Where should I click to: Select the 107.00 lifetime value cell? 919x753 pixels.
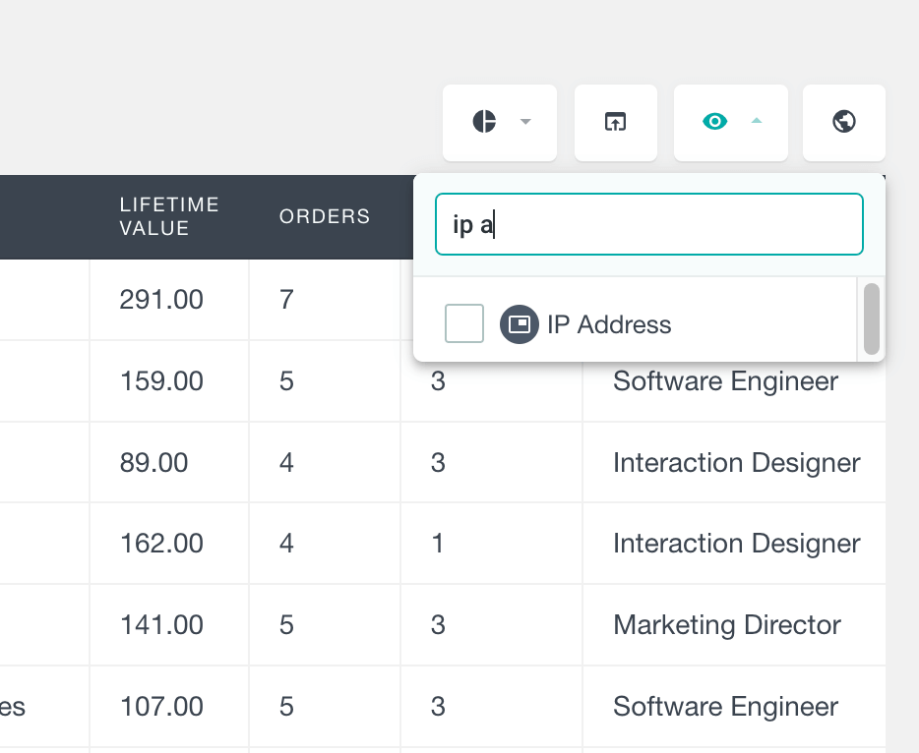point(161,707)
